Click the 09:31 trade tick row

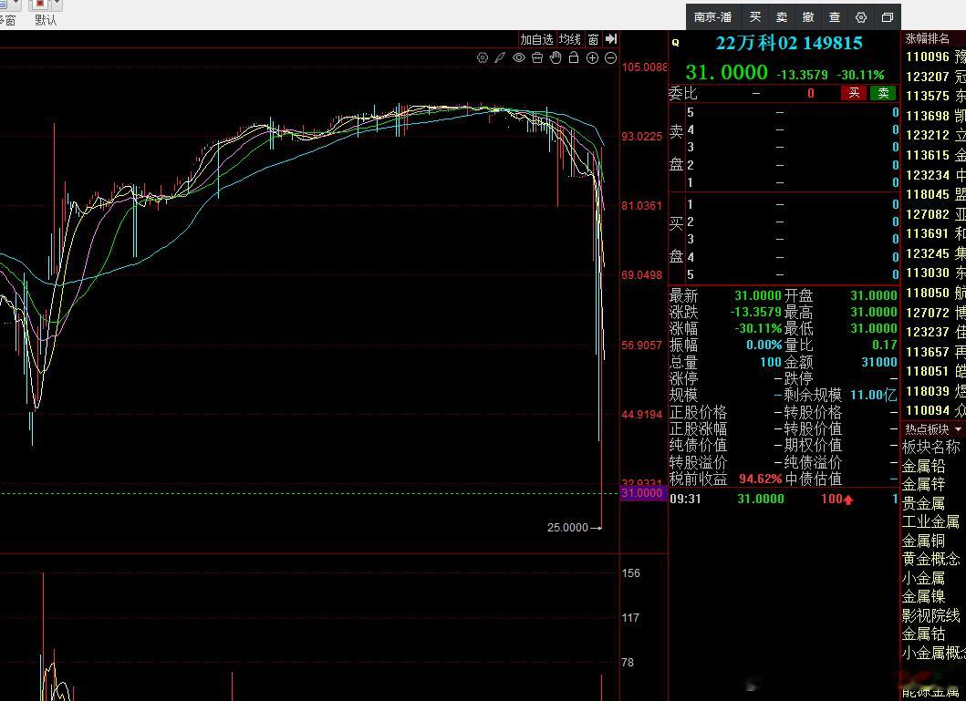(x=784, y=500)
